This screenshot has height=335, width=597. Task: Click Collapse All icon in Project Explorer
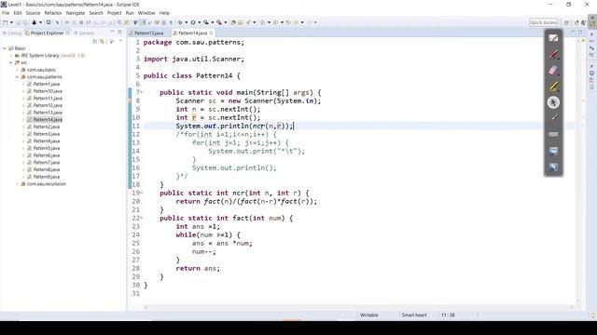[95, 41]
